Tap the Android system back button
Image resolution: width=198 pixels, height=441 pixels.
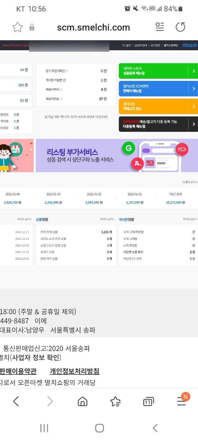click(x=155, y=428)
